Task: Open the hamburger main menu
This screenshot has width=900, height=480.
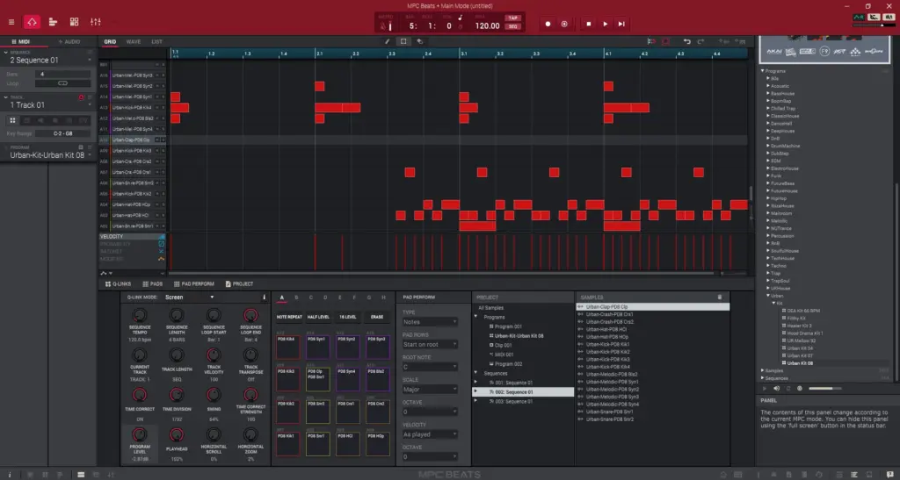Action: pyautogui.click(x=11, y=22)
